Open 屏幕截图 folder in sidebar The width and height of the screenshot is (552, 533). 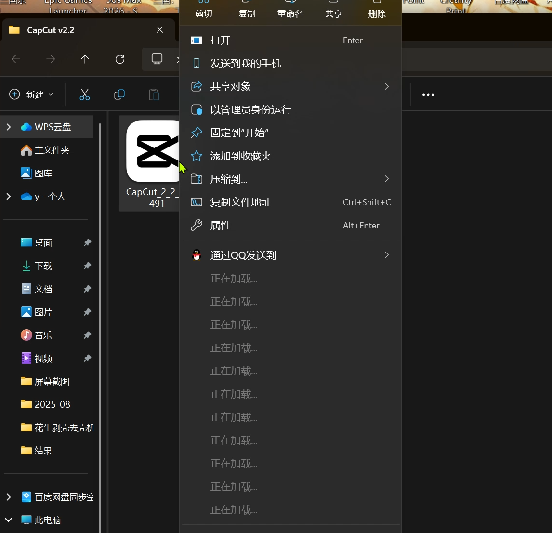point(45,381)
